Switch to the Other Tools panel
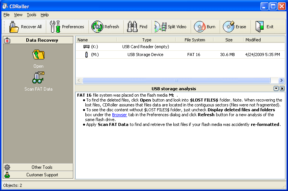Image resolution: width=288 pixels, height=191 pixels. 38,167
